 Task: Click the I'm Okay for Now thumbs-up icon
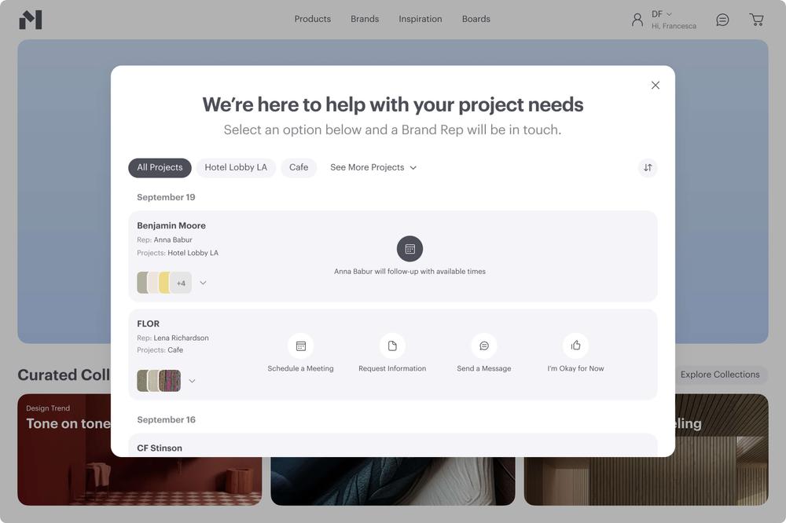pyautogui.click(x=575, y=346)
